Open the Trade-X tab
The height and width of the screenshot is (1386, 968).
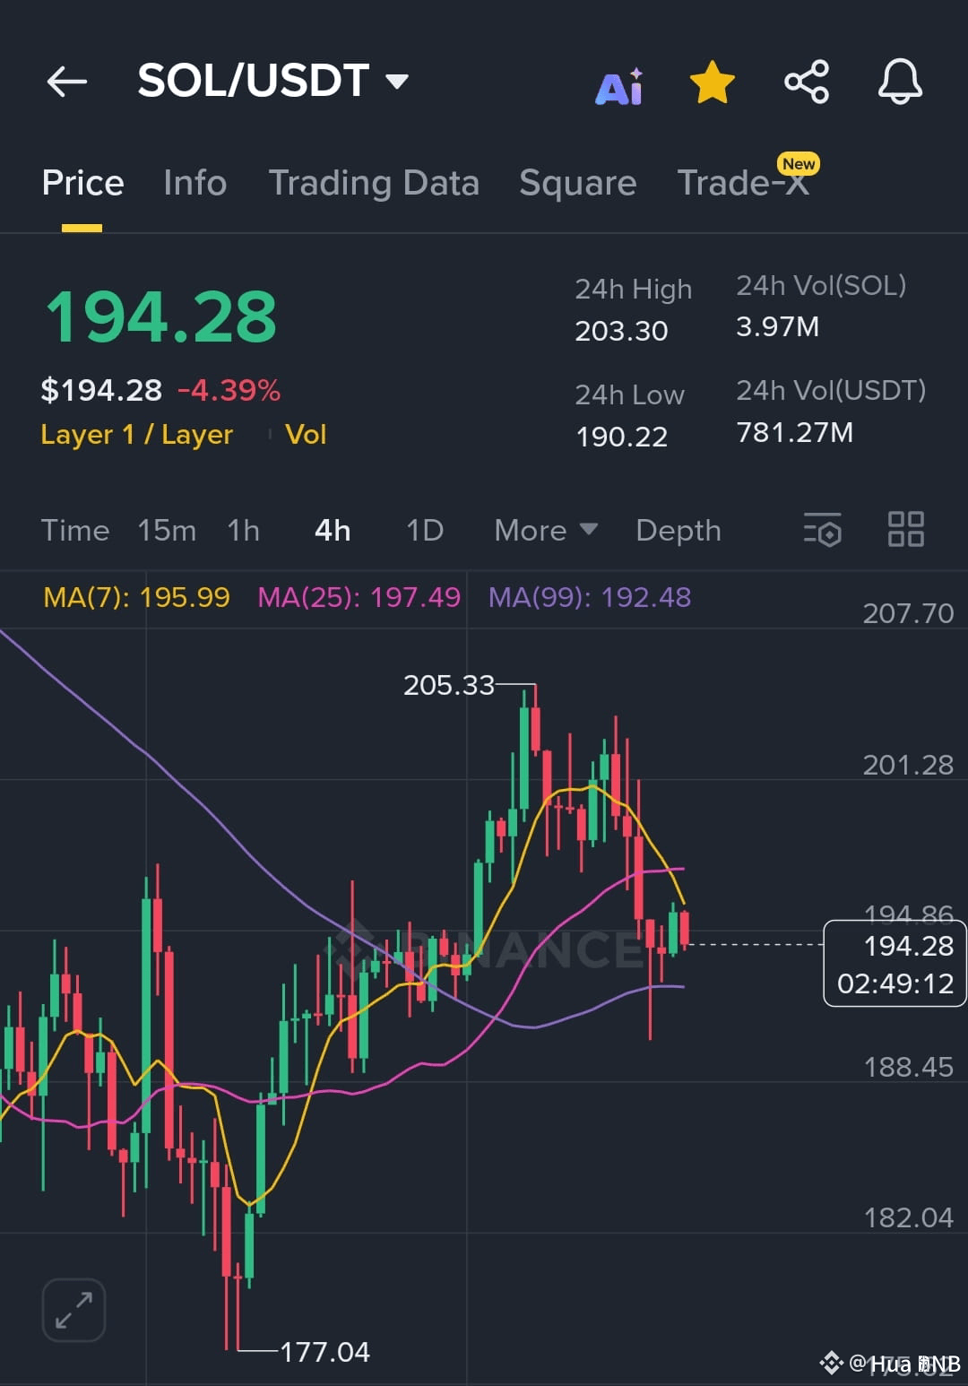[x=744, y=183]
